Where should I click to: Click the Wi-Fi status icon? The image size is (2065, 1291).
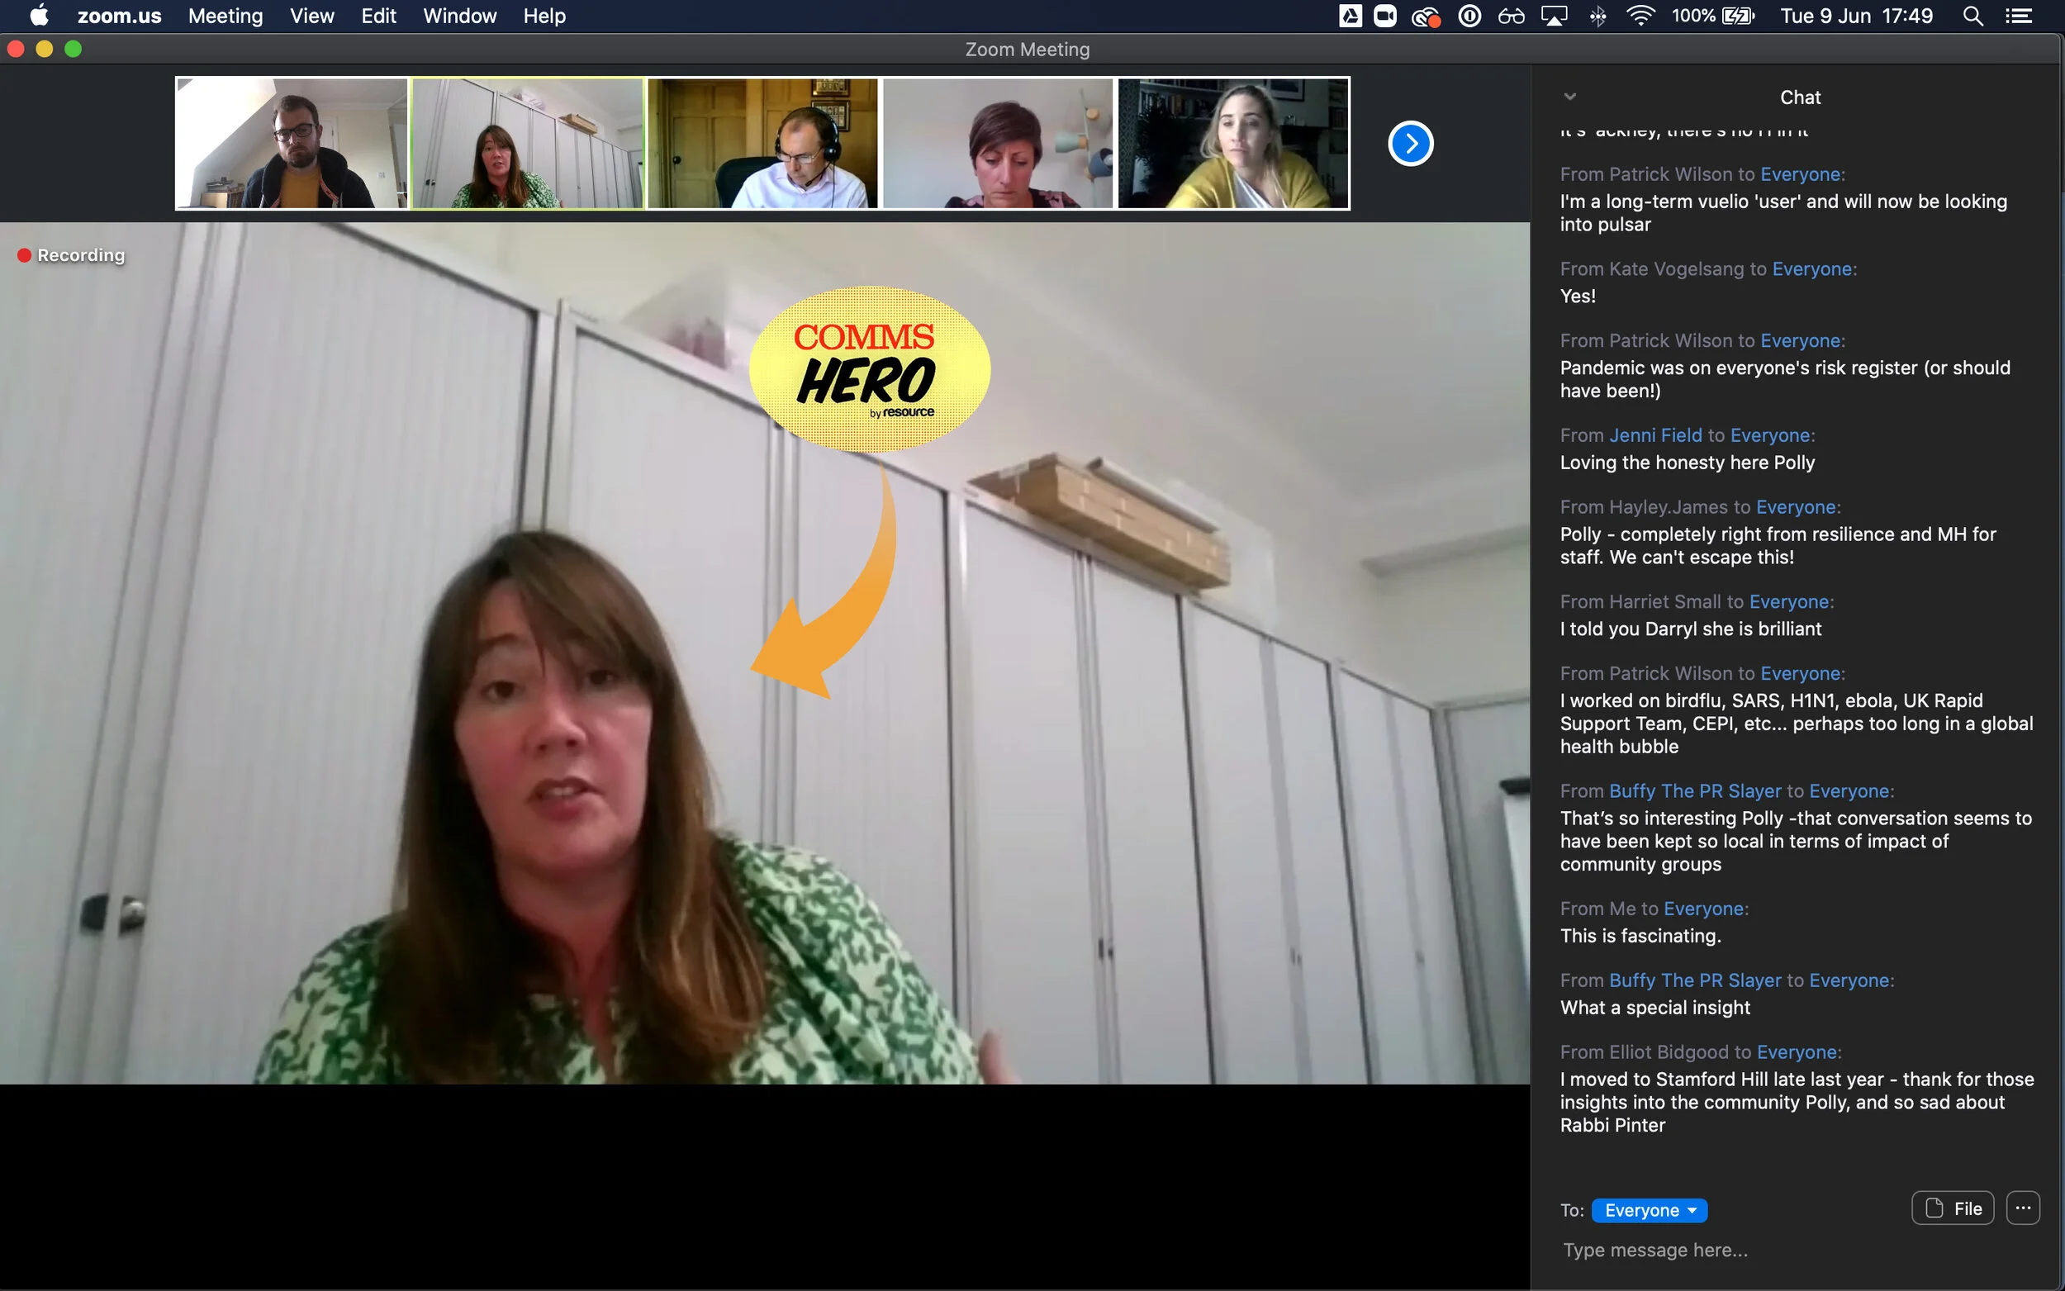click(1640, 16)
